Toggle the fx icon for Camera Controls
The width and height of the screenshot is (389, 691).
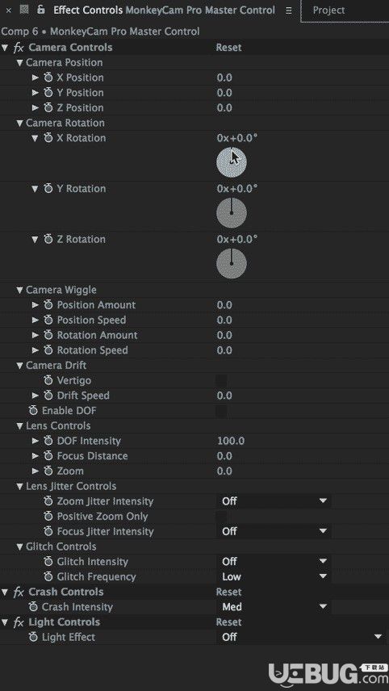[18, 48]
